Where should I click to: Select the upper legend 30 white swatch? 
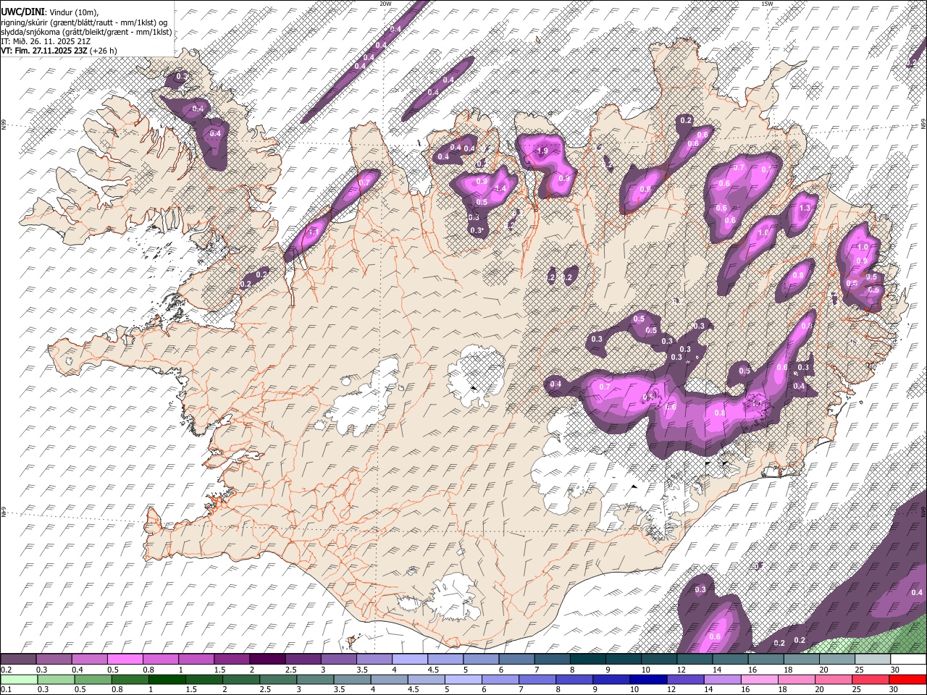909,659
